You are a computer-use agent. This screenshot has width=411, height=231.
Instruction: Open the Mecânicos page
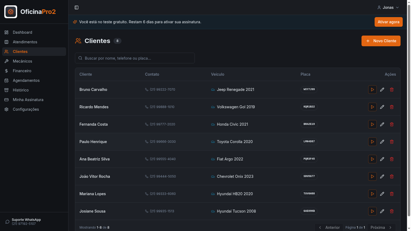coord(34,61)
